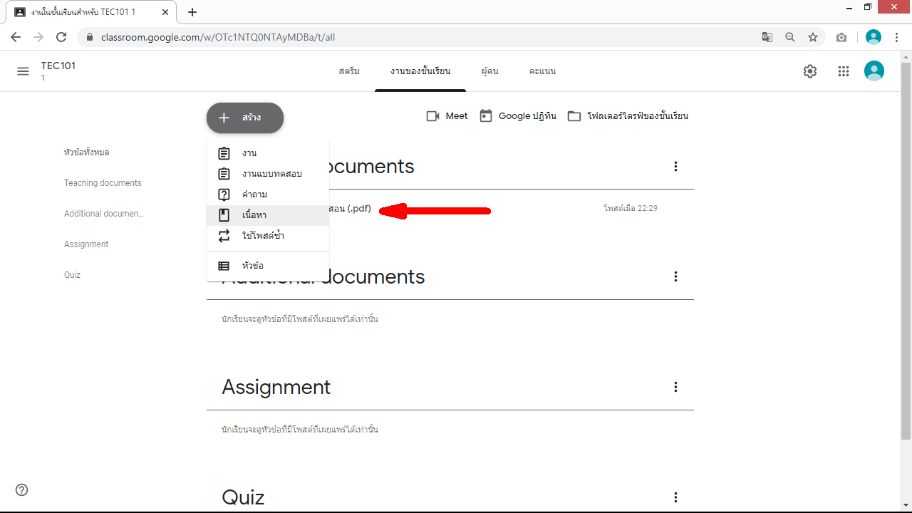Viewport: 912px width, 513px height.
Task: Click the browser address bar URL
Action: tap(217, 37)
